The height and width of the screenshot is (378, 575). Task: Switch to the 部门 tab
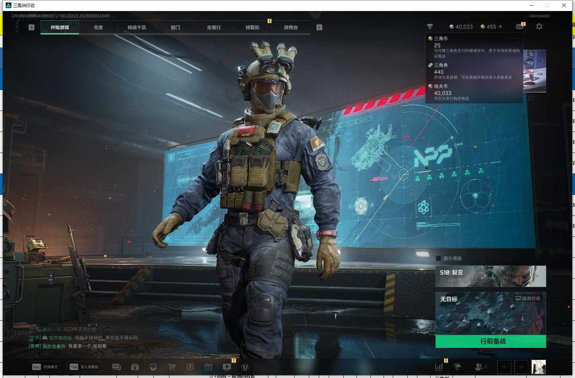click(175, 27)
